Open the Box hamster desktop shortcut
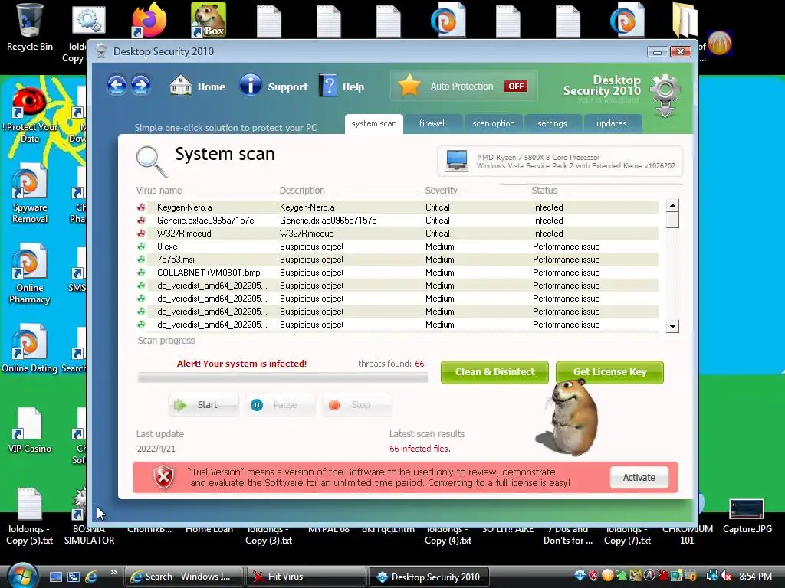This screenshot has height=588, width=785. [x=209, y=20]
